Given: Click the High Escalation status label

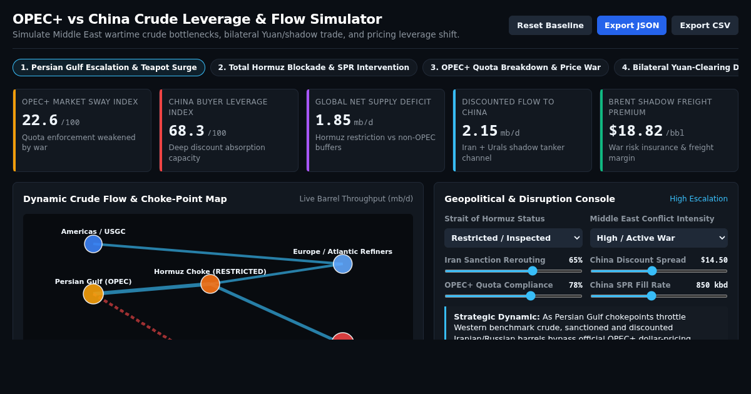Looking at the screenshot, I should click(x=698, y=199).
